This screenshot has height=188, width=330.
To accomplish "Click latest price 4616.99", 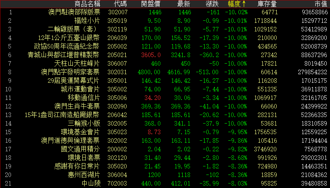I will [x=179, y=72].
